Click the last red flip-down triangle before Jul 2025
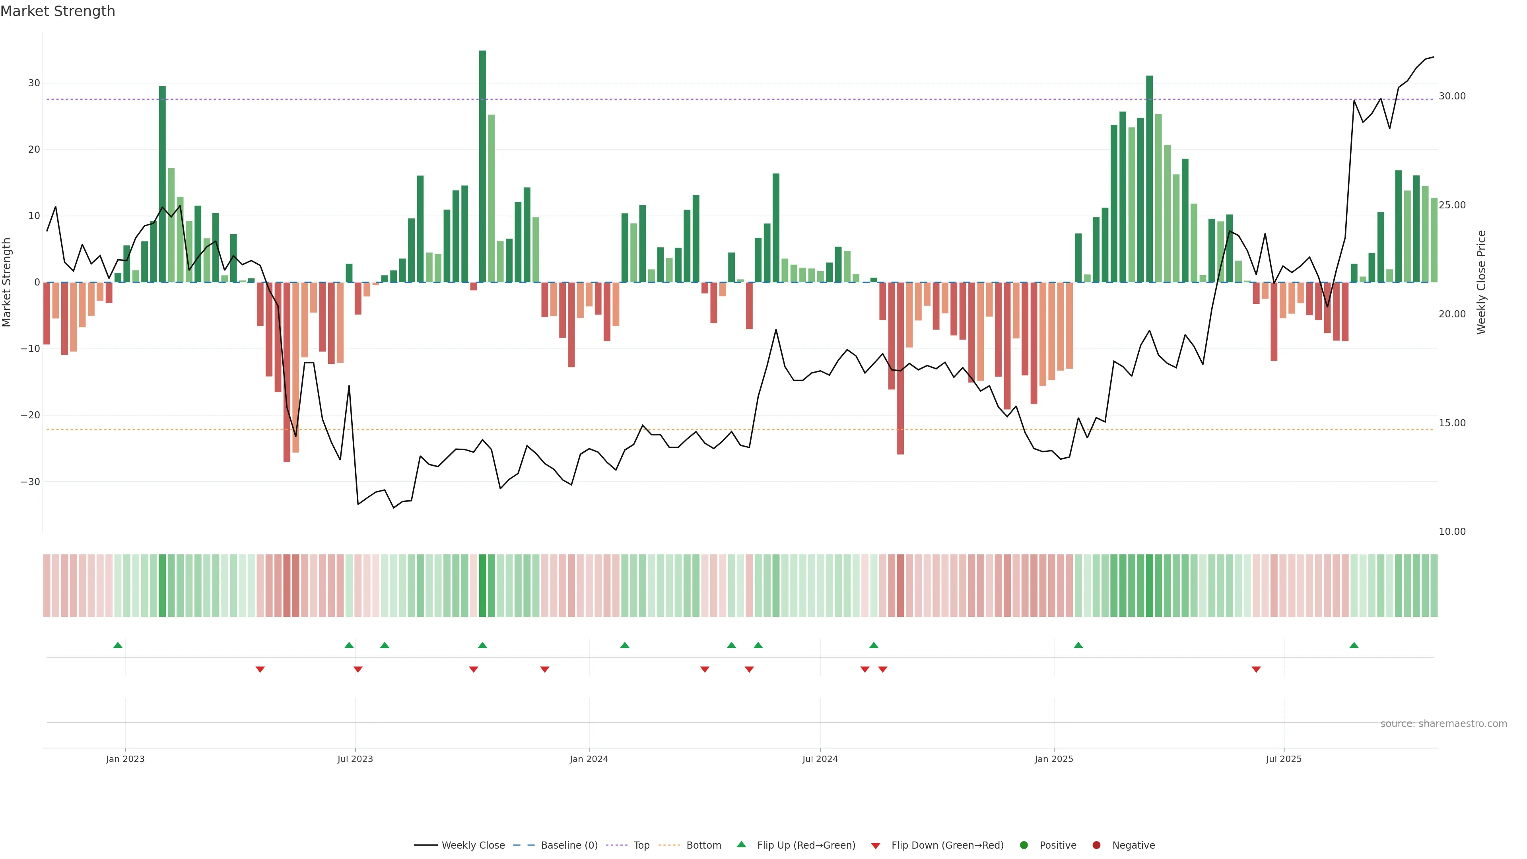 pos(1256,669)
